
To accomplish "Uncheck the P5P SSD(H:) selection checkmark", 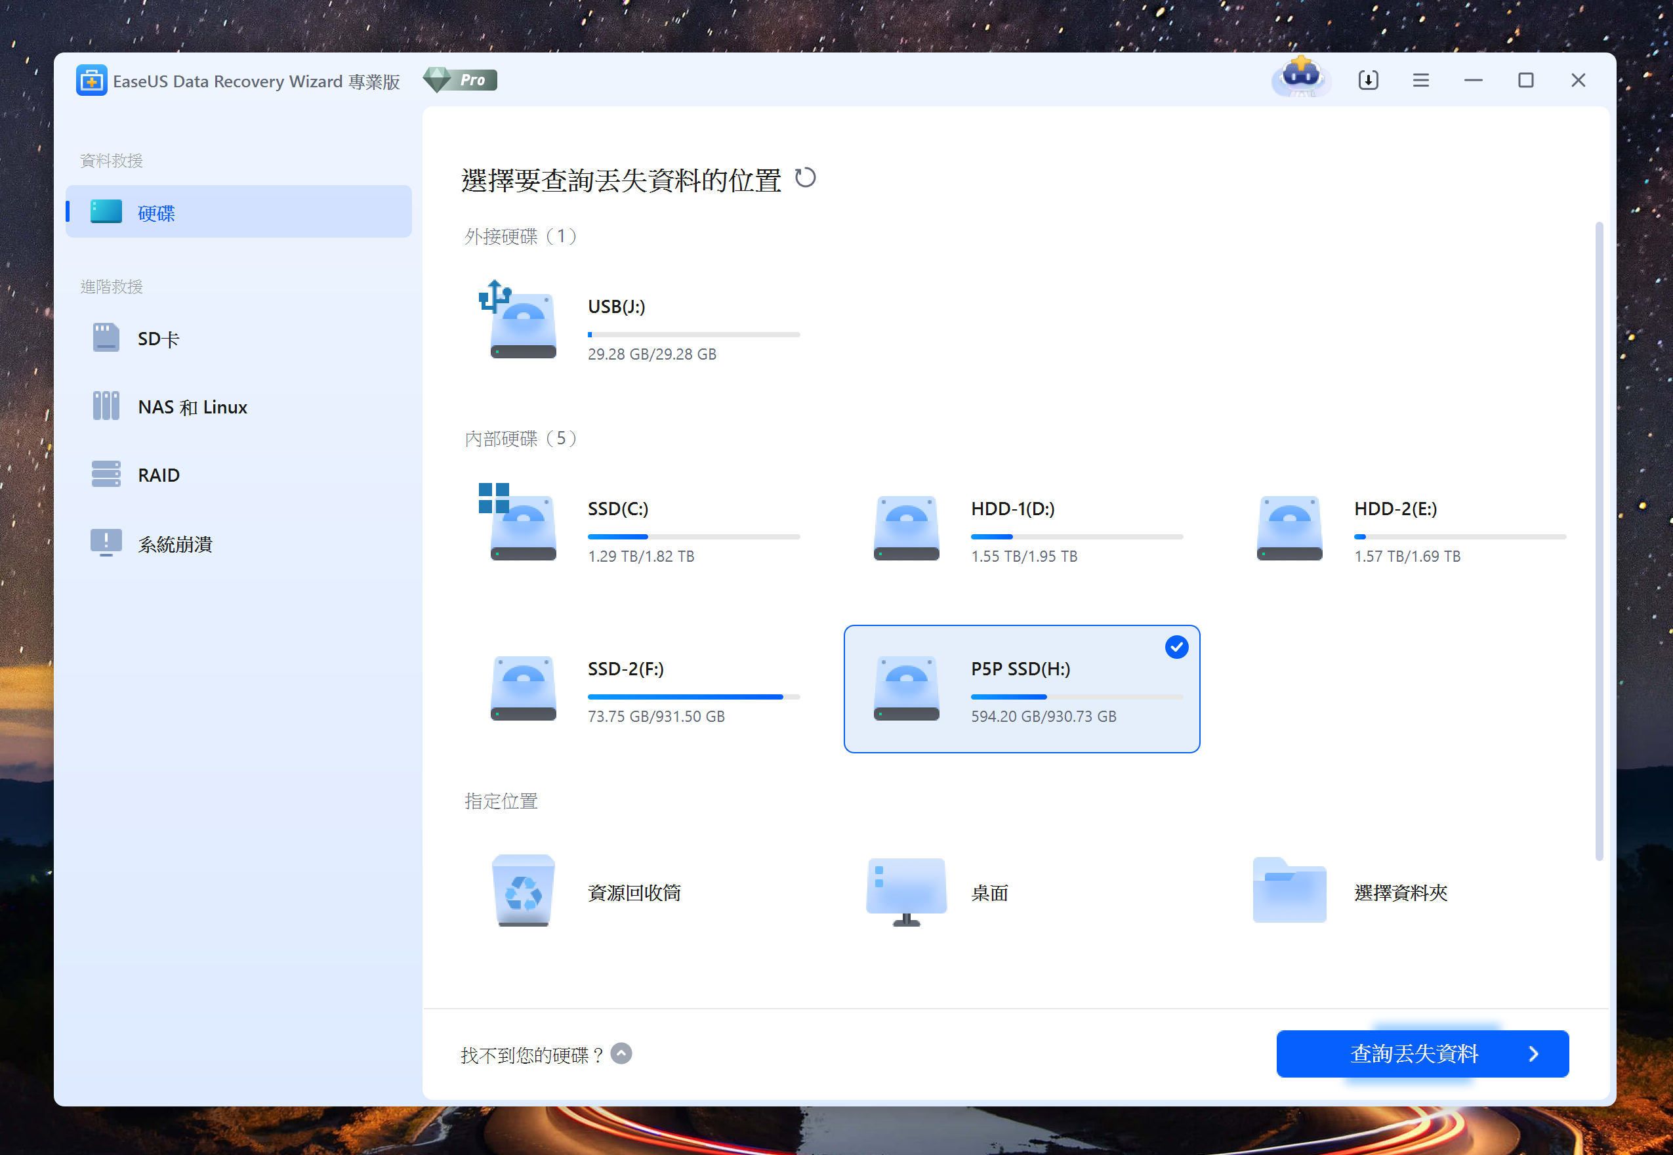I will click(x=1176, y=647).
